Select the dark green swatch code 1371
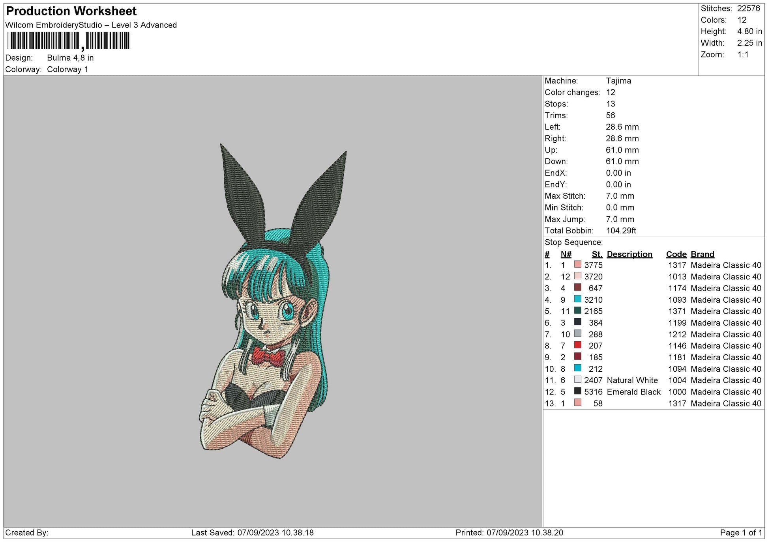 click(577, 311)
